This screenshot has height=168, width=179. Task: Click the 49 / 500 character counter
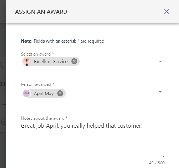point(157,163)
